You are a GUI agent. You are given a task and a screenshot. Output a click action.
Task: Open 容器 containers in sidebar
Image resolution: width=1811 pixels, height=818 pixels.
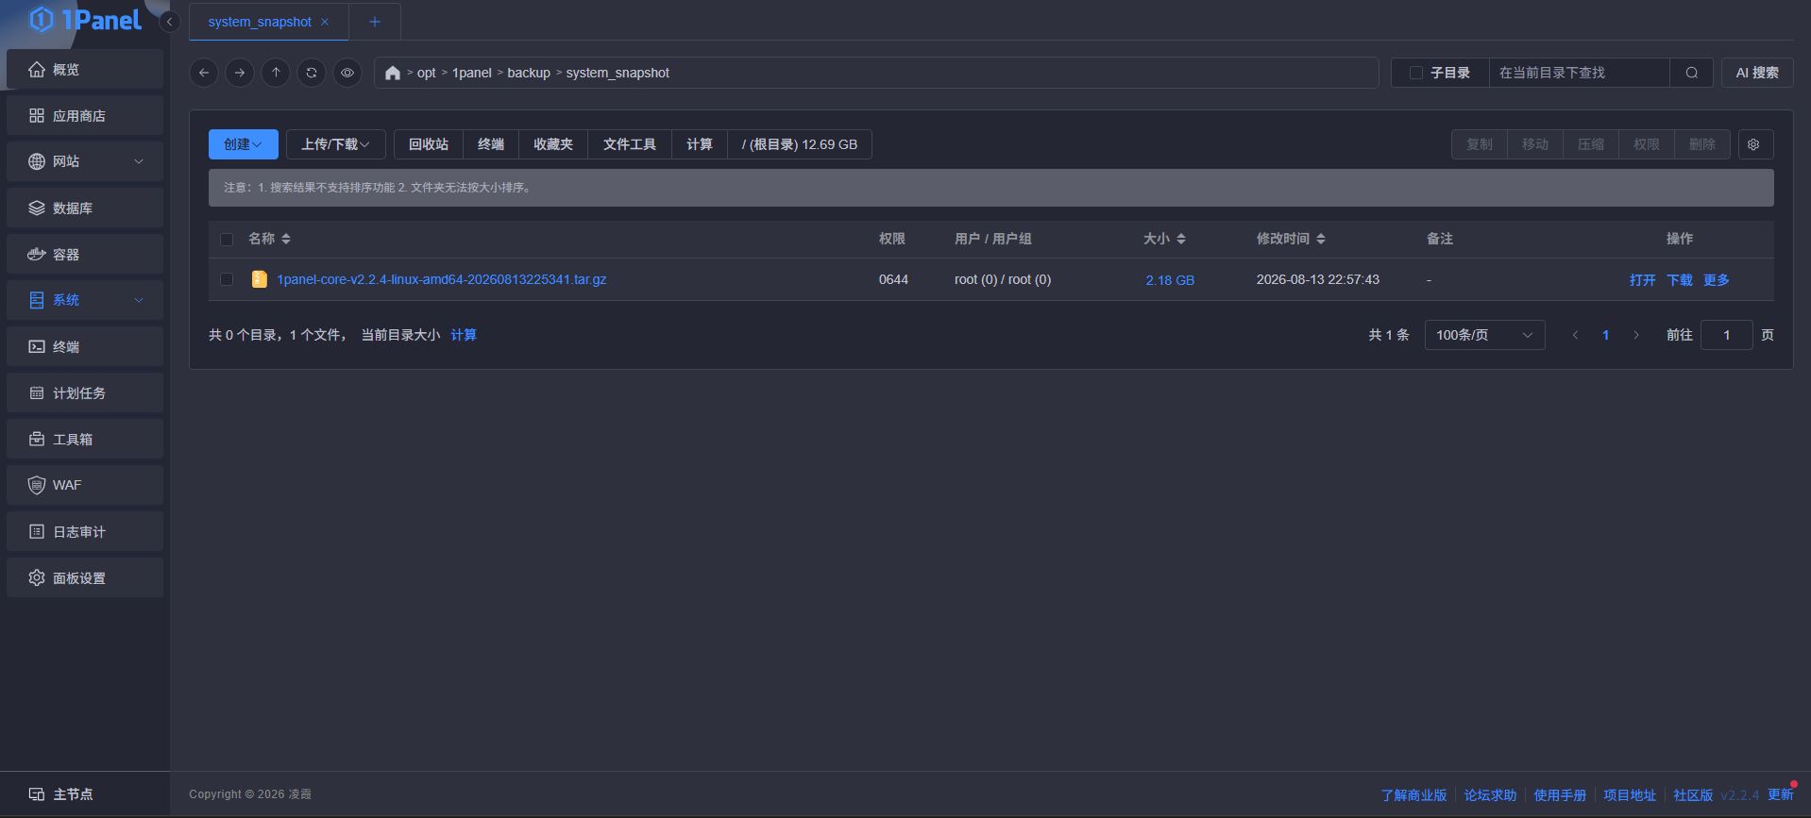[x=85, y=254]
